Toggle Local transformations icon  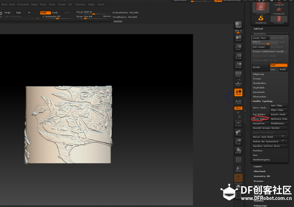click(238, 92)
